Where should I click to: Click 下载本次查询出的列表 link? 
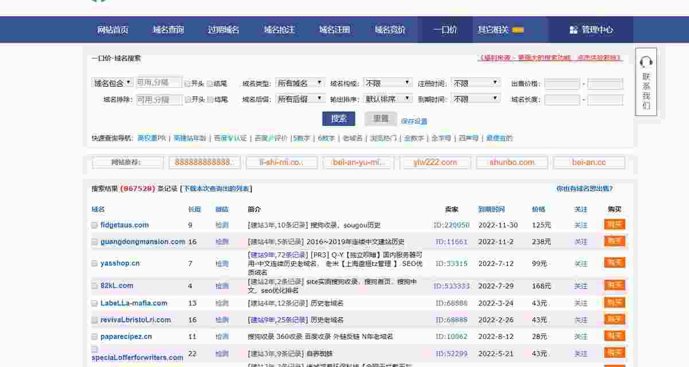pos(216,189)
